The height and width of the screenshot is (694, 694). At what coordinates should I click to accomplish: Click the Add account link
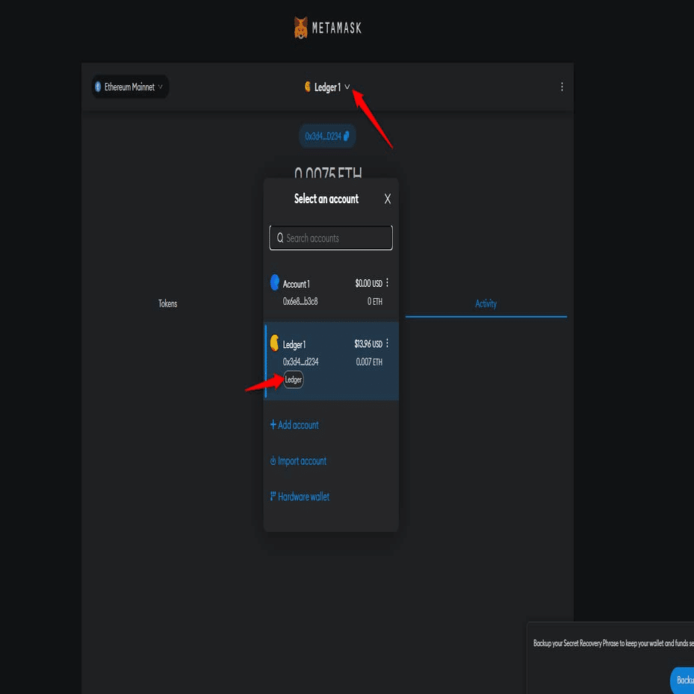tap(294, 425)
